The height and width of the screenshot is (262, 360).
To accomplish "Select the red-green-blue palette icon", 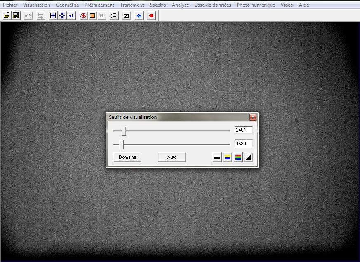I will tap(238, 157).
